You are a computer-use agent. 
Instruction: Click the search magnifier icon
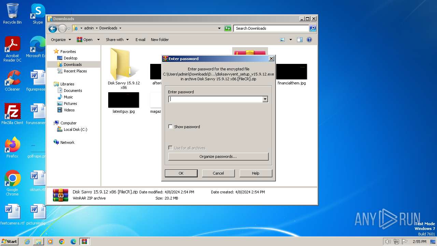click(x=313, y=28)
